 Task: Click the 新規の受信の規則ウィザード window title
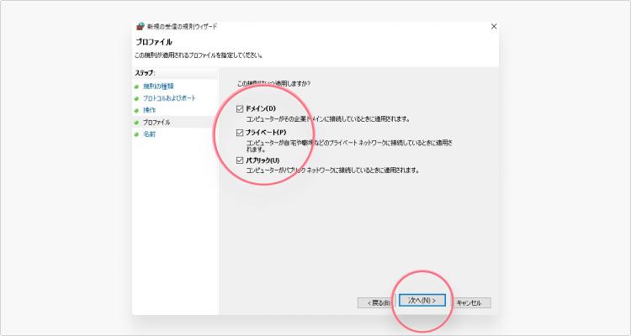(x=182, y=27)
